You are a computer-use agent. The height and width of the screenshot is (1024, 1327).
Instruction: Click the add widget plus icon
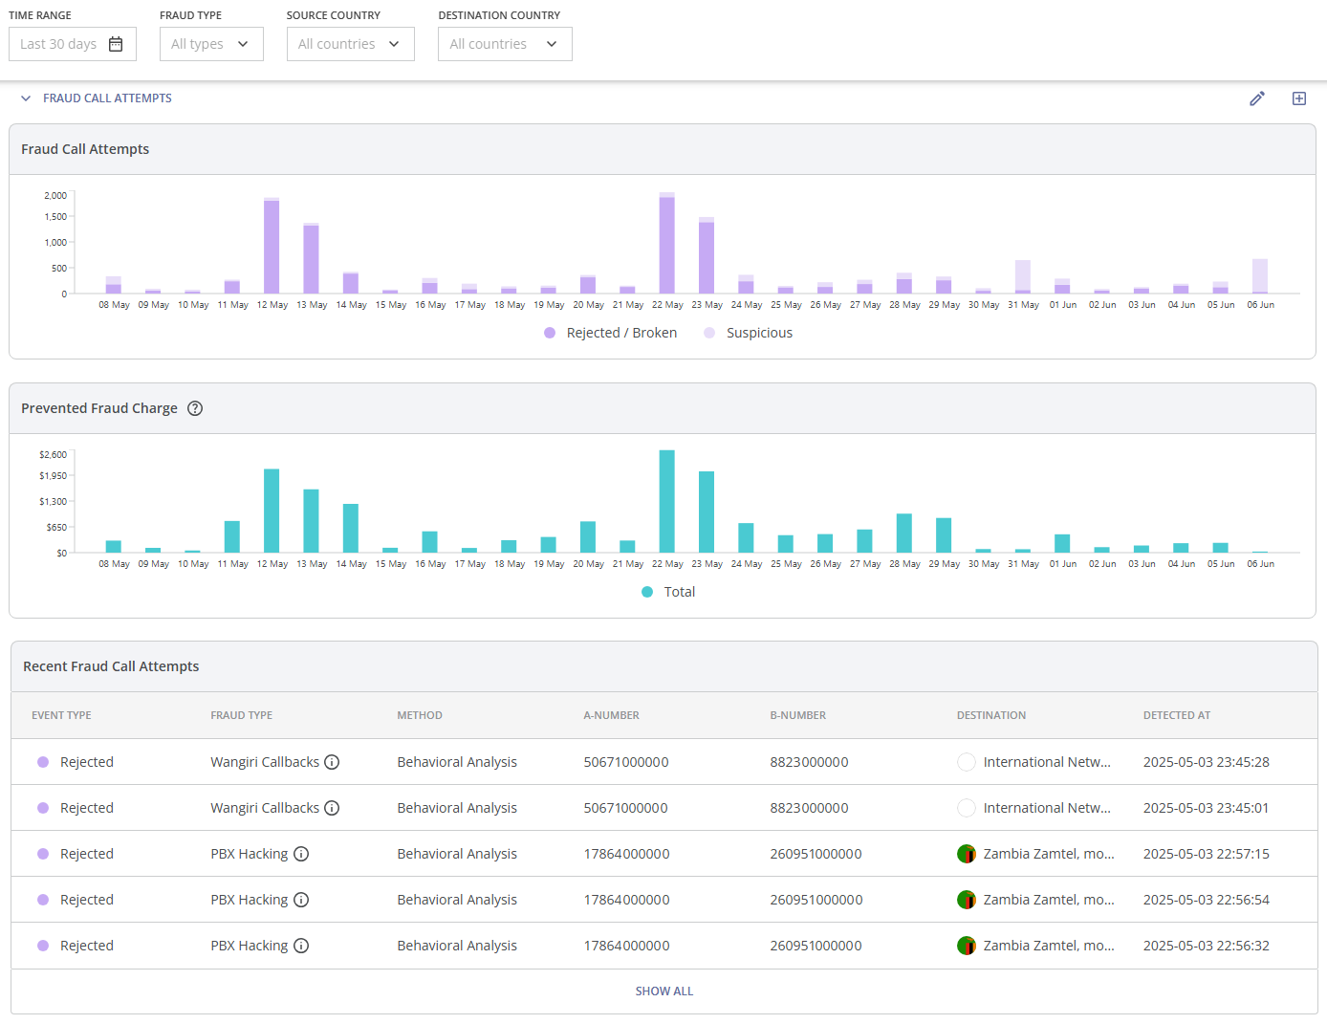click(x=1298, y=98)
